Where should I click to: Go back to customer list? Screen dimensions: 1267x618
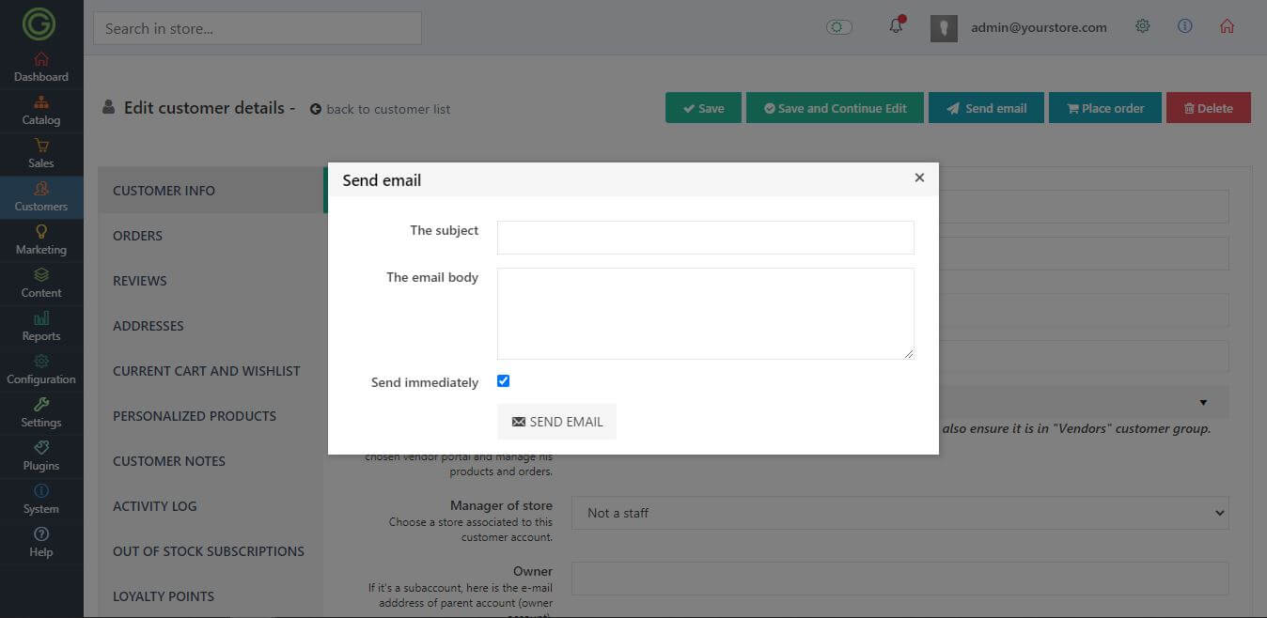(380, 109)
